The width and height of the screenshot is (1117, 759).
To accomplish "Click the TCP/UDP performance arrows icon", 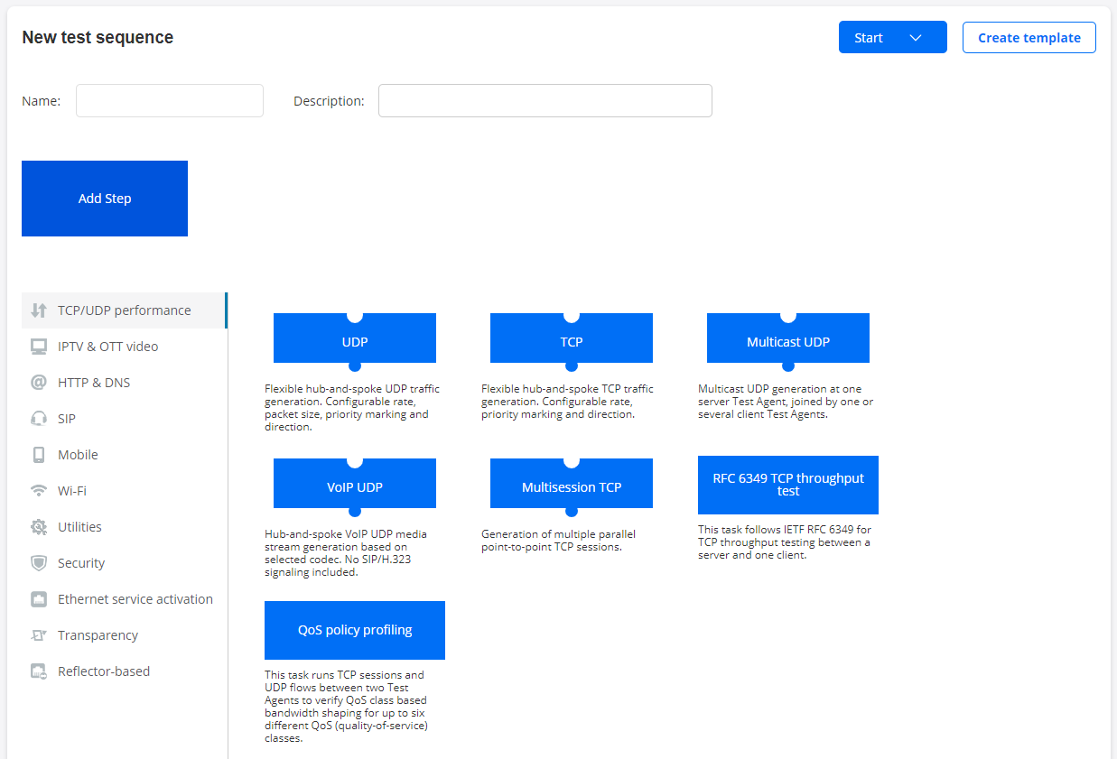I will tap(39, 310).
